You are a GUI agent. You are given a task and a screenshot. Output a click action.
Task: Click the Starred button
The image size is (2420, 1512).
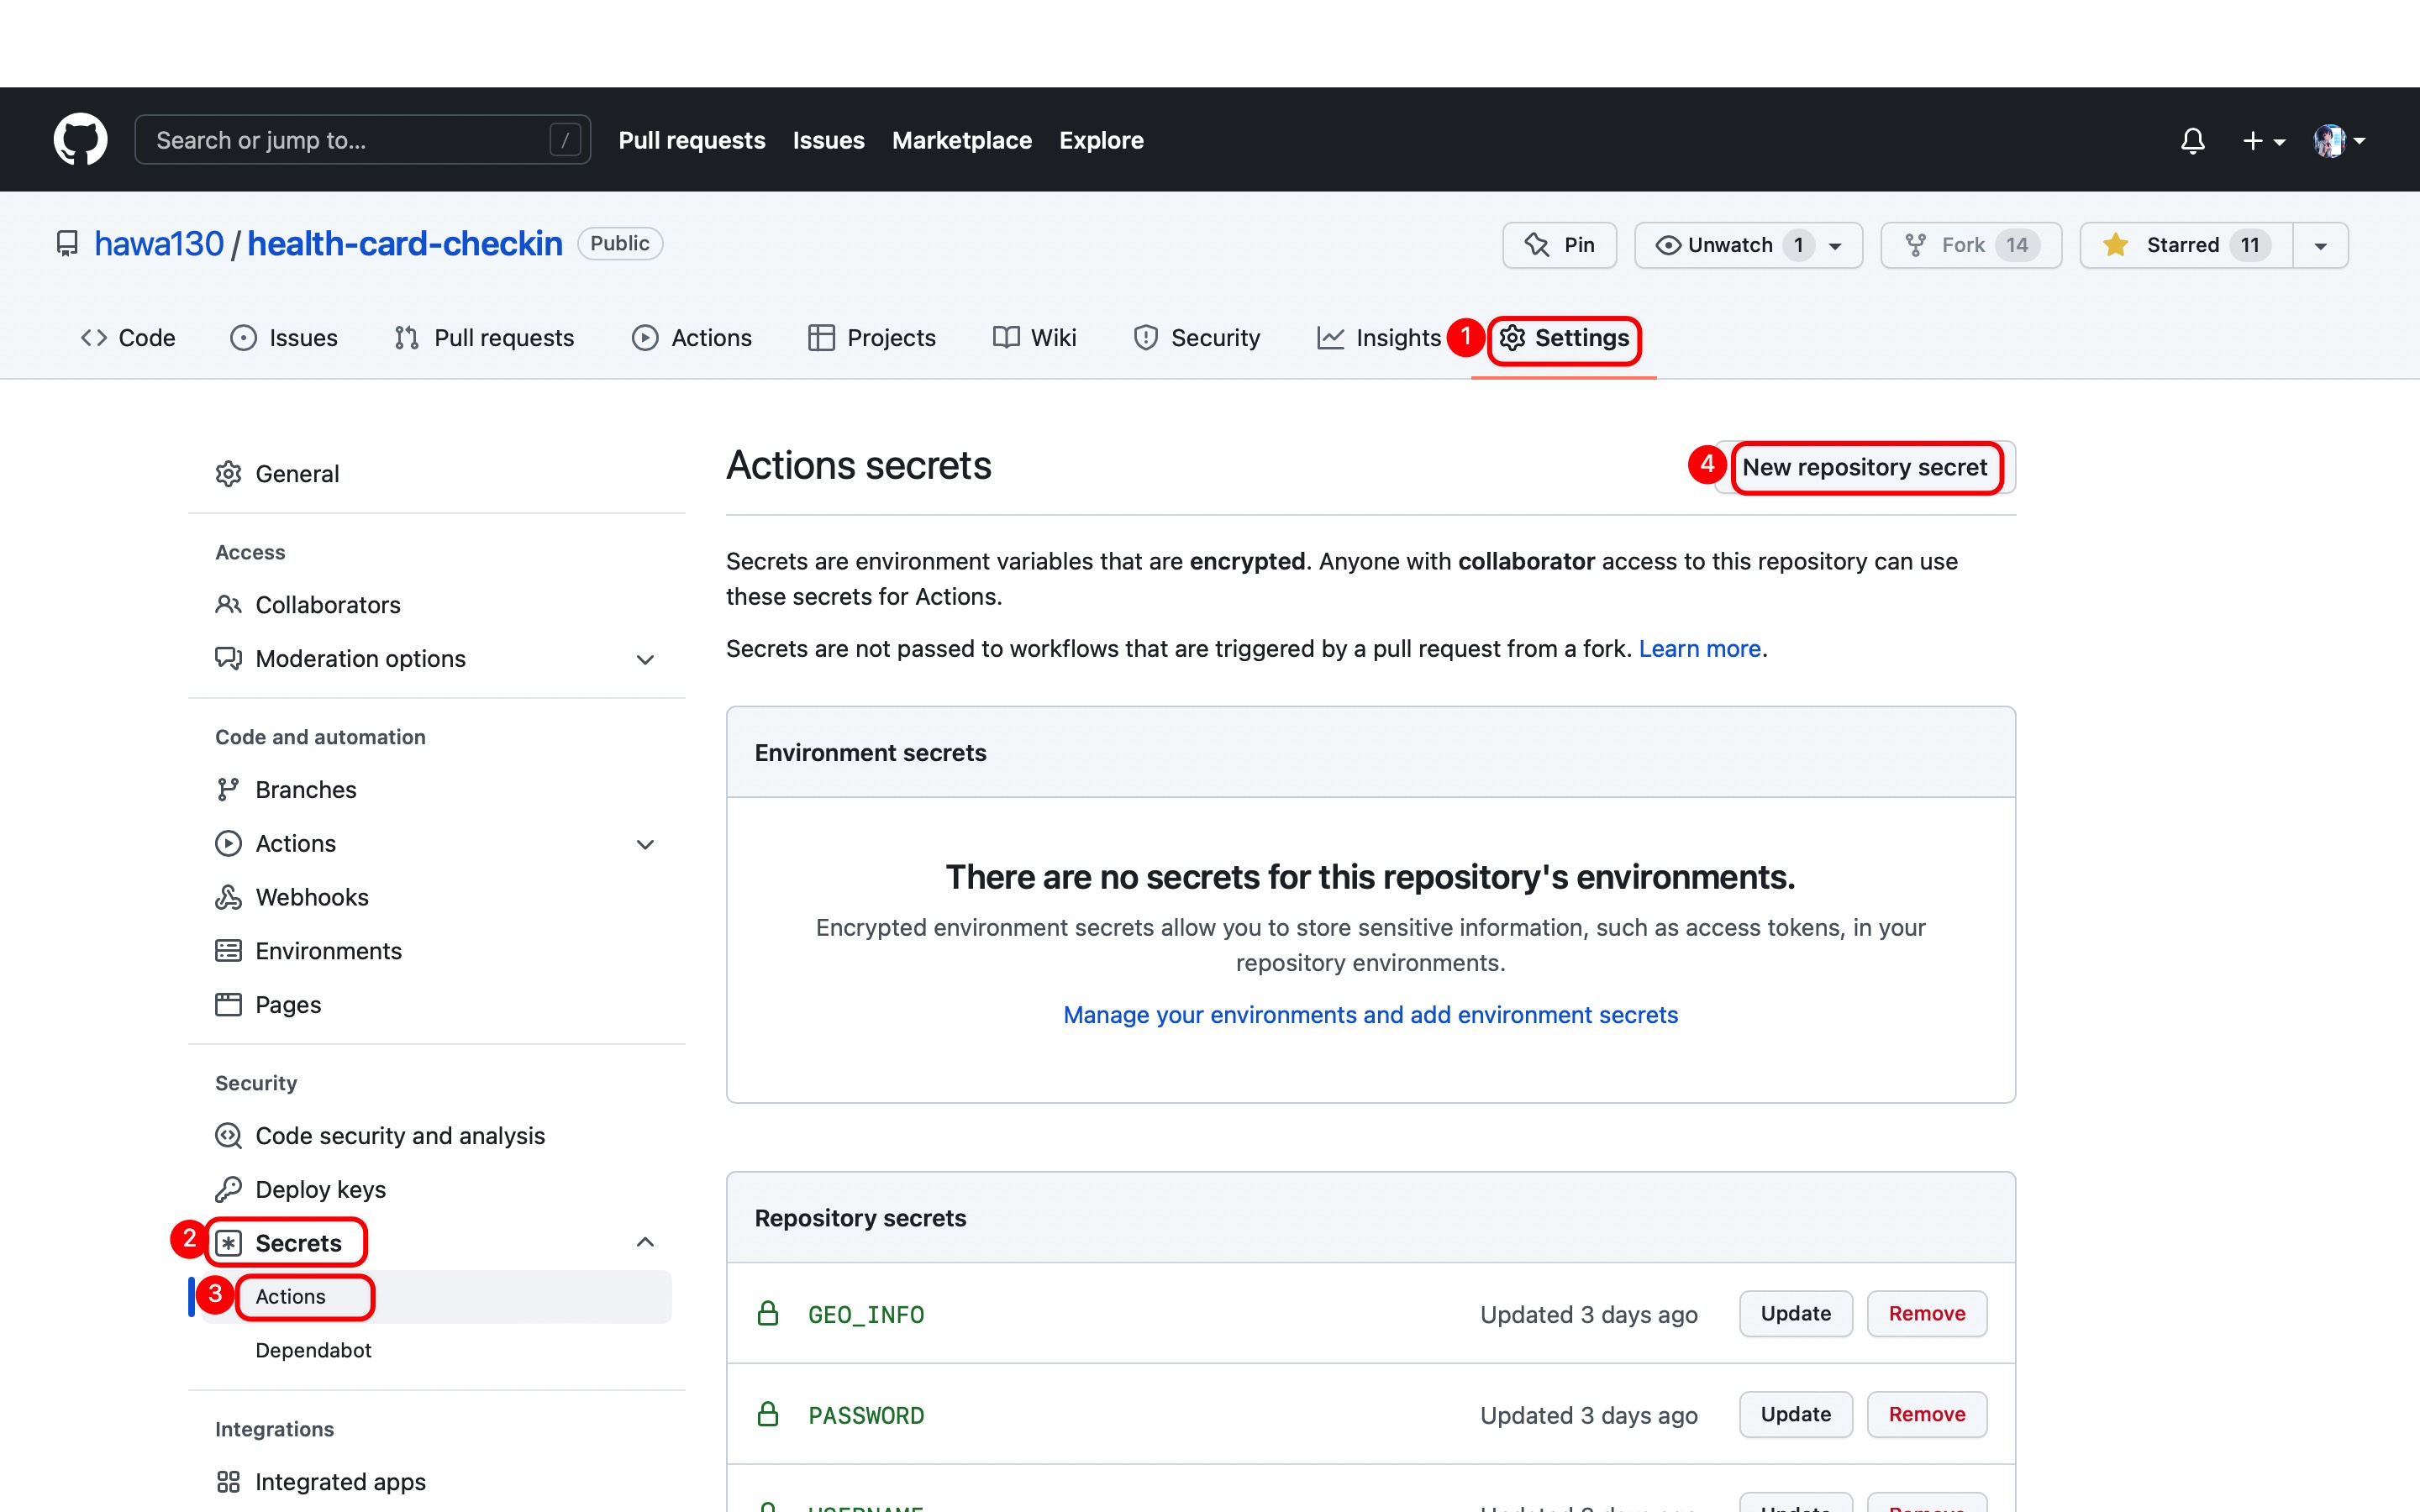[x=2186, y=245]
